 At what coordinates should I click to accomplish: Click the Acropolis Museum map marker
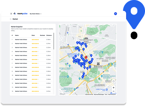pos(79,79)
